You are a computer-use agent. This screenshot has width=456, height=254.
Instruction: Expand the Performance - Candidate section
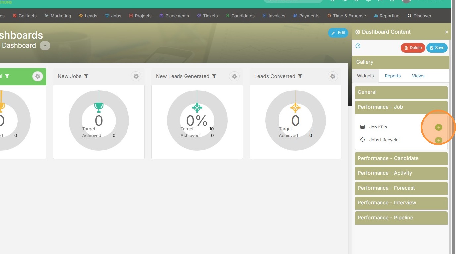point(401,158)
